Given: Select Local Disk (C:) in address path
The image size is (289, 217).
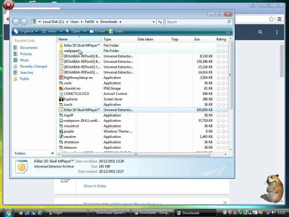Looking at the screenshot, I should pyautogui.click(x=53, y=22).
